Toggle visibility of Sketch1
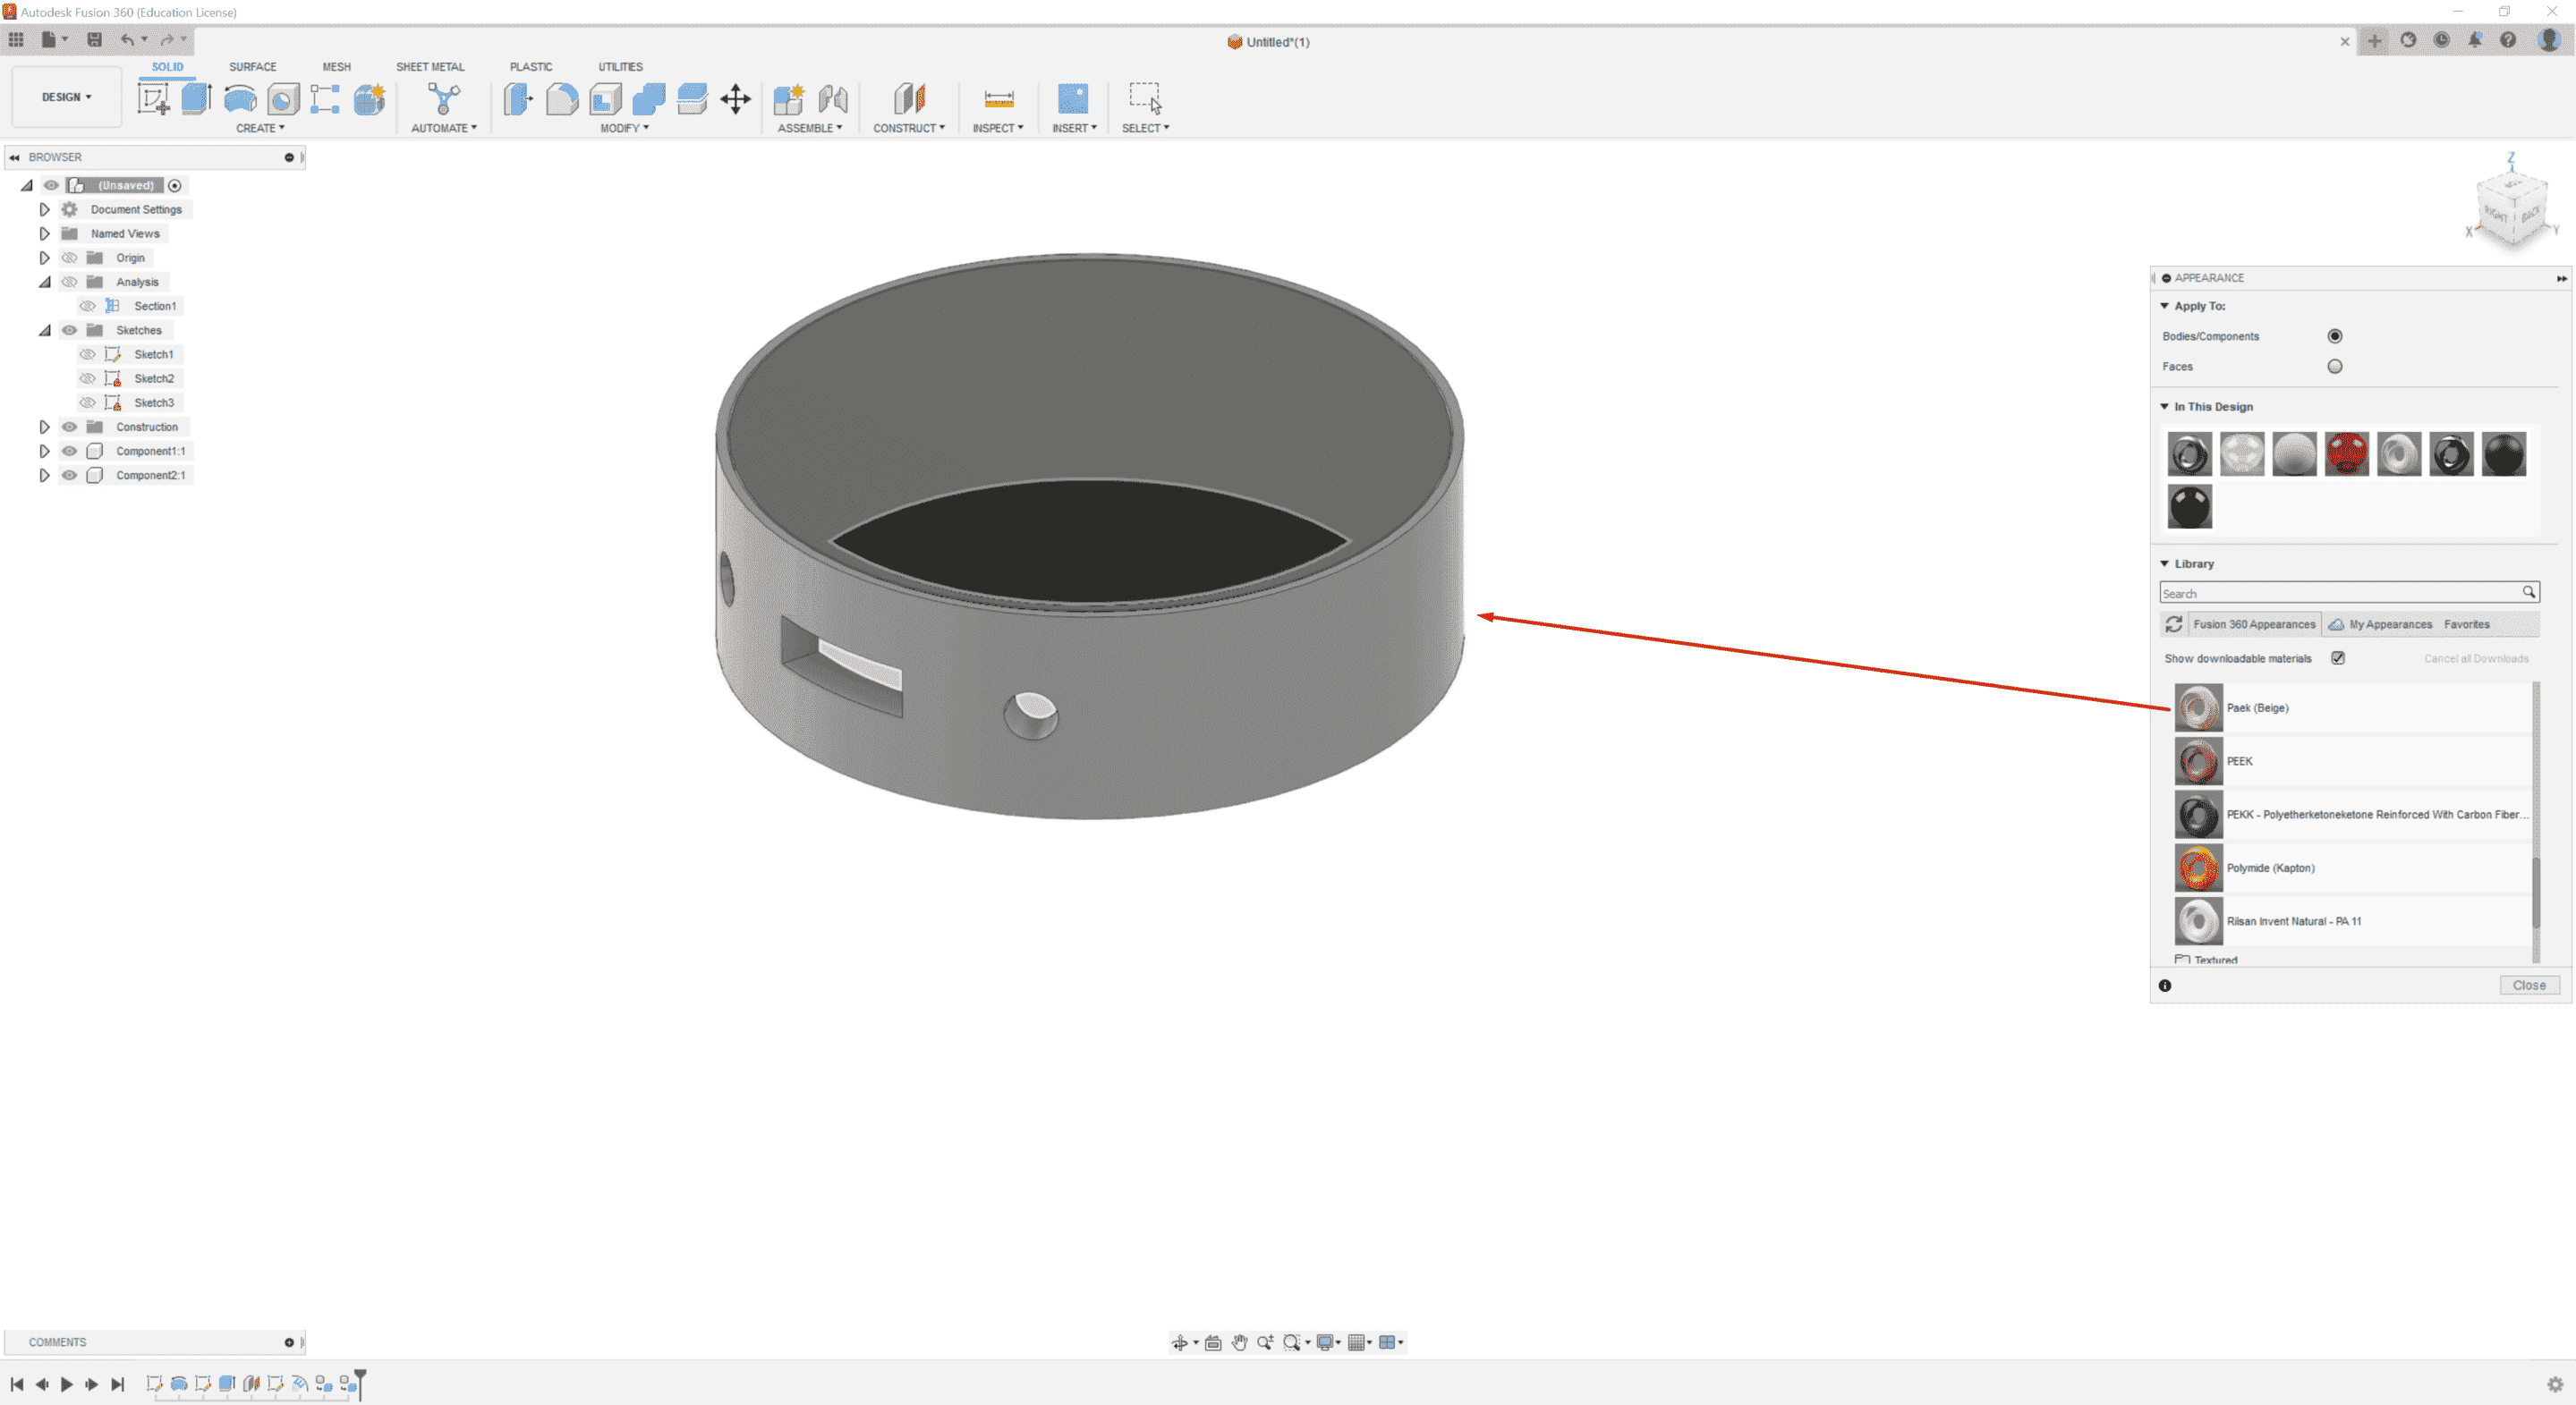This screenshot has height=1405, width=2576. point(88,354)
